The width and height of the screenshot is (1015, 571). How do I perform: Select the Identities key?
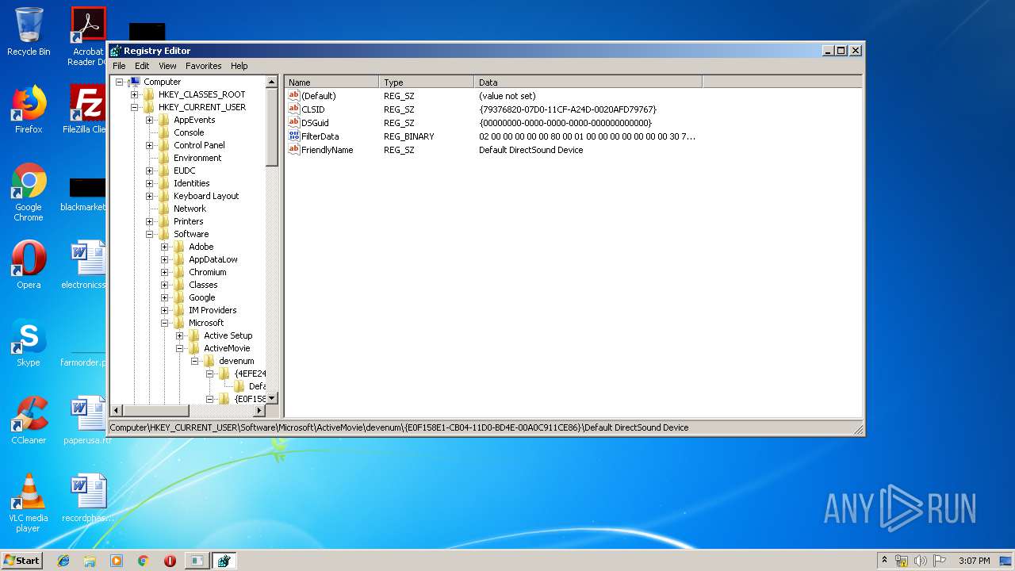pyautogui.click(x=192, y=183)
